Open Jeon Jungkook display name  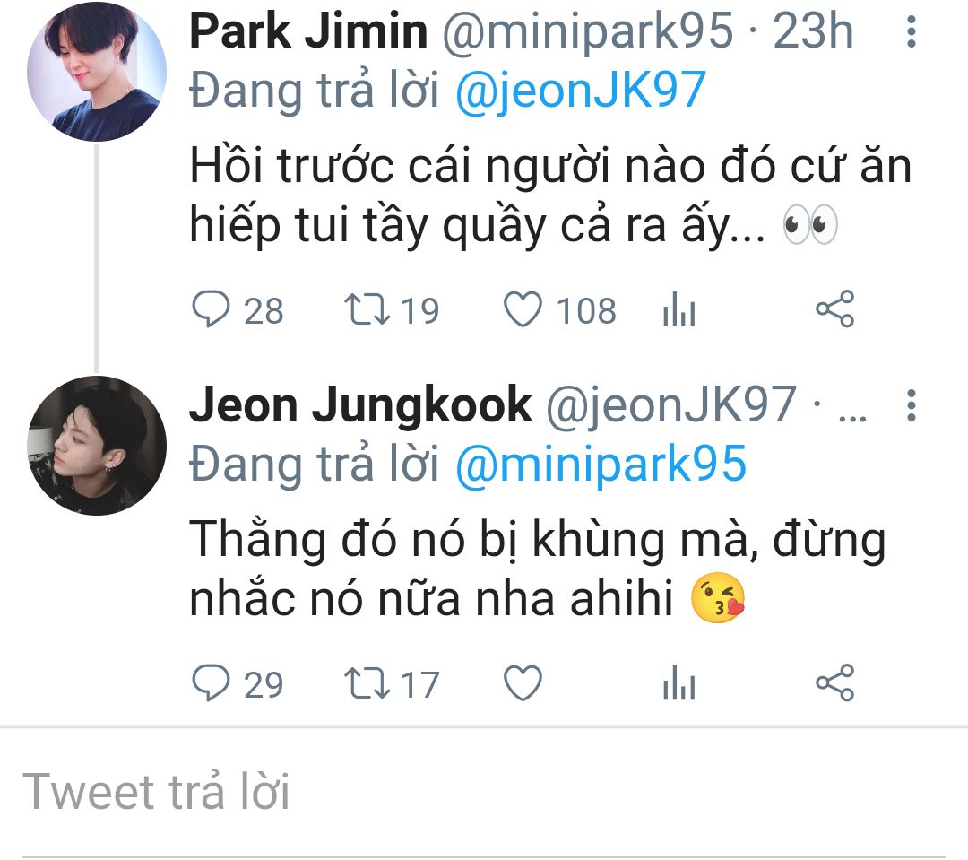click(x=360, y=406)
